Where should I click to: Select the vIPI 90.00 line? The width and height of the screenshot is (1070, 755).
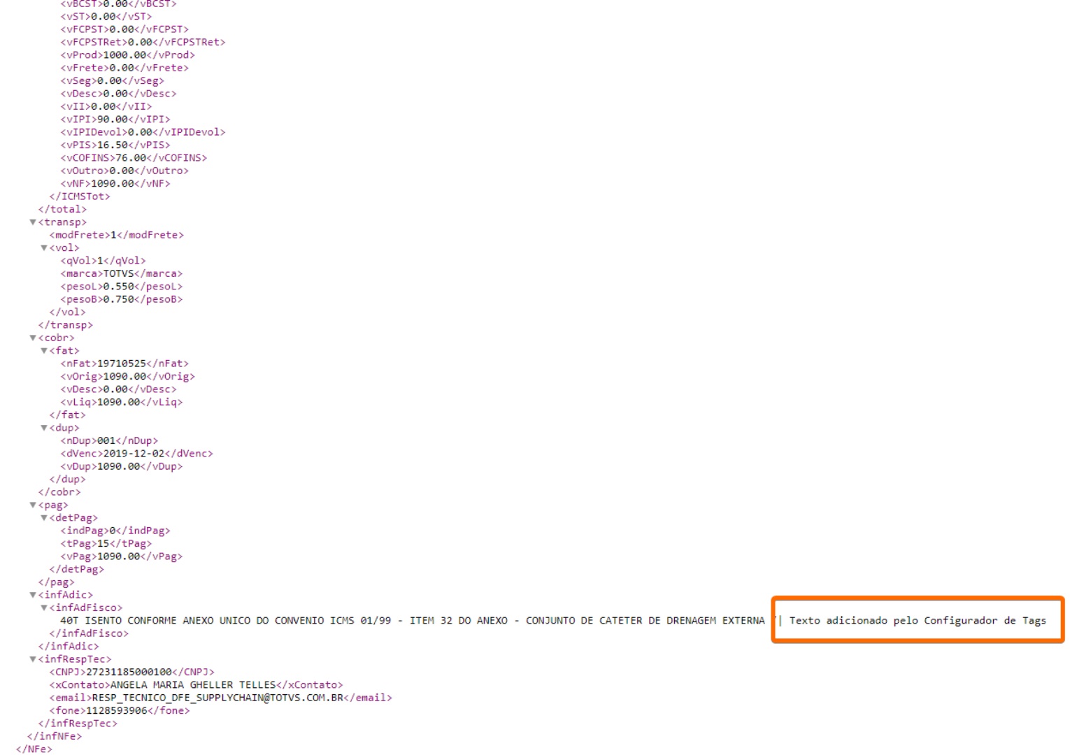point(115,120)
